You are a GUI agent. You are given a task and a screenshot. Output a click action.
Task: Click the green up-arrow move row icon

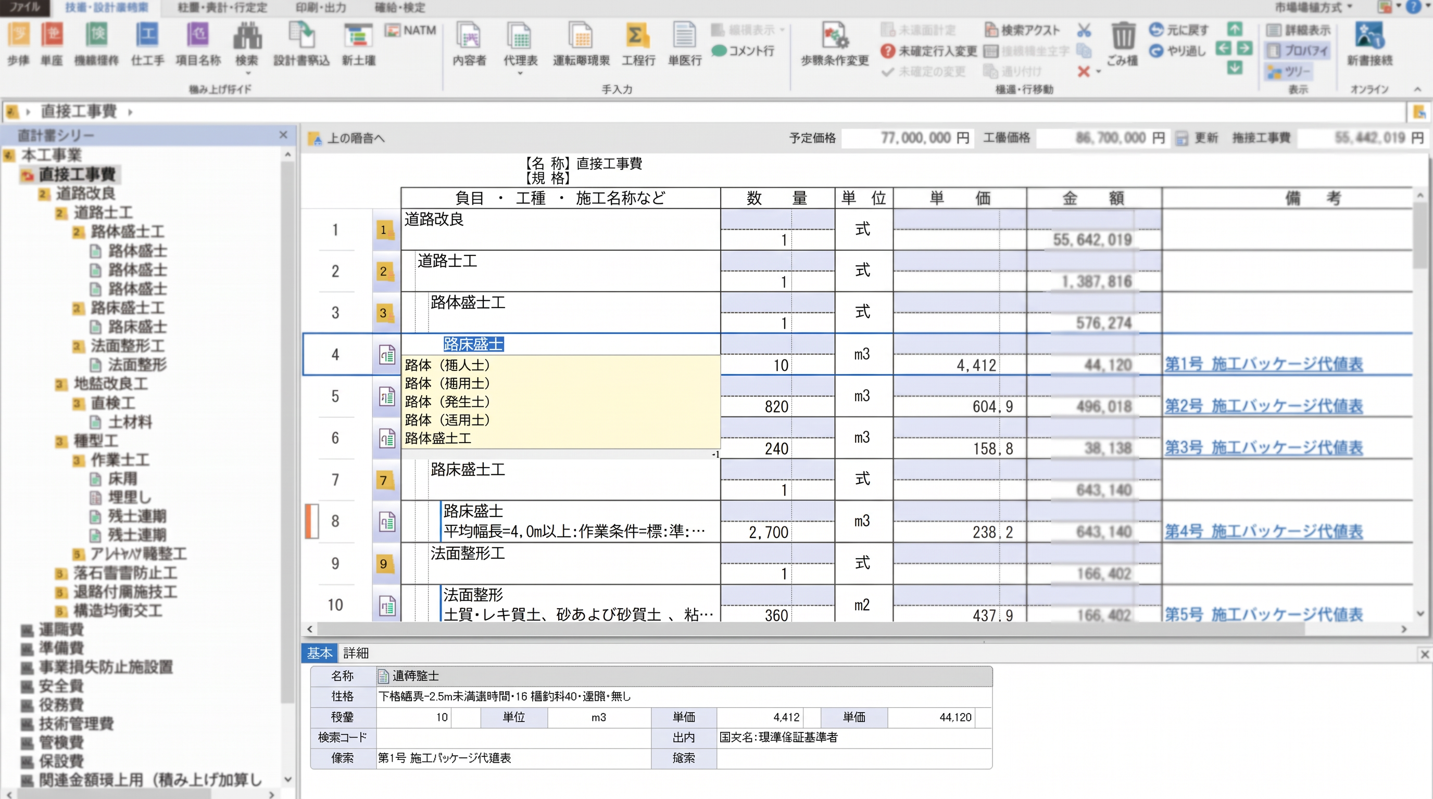(1235, 29)
